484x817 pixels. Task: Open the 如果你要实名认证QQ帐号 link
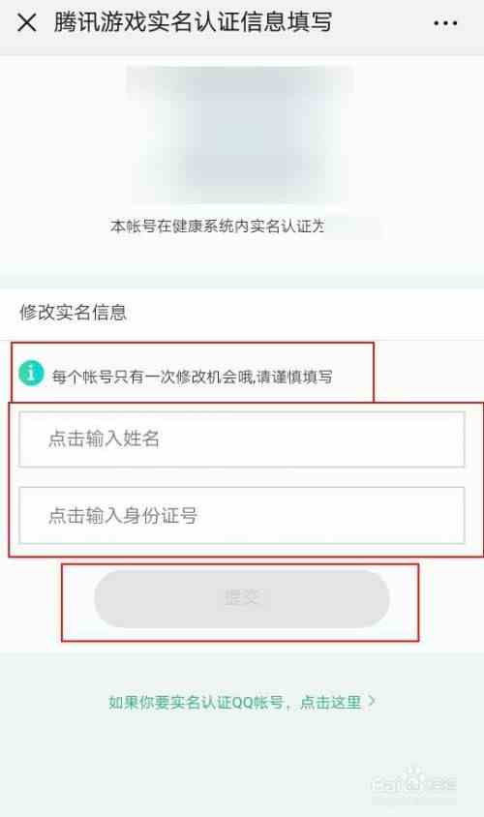(242, 702)
